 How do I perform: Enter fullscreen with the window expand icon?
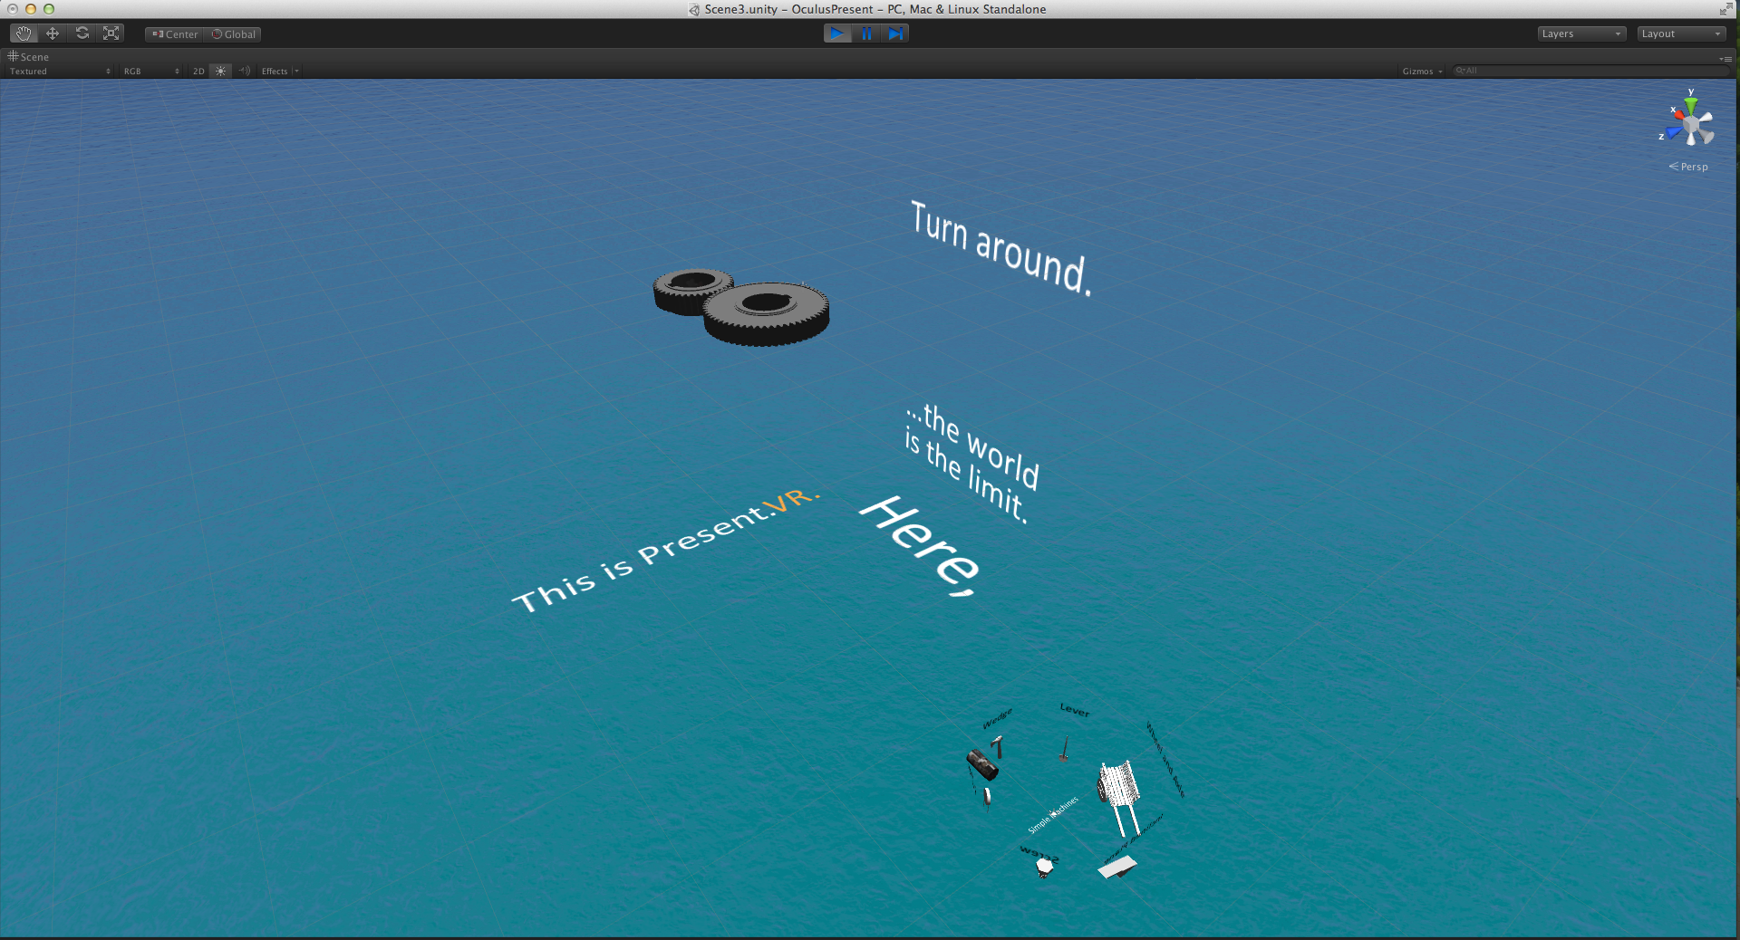click(1725, 9)
